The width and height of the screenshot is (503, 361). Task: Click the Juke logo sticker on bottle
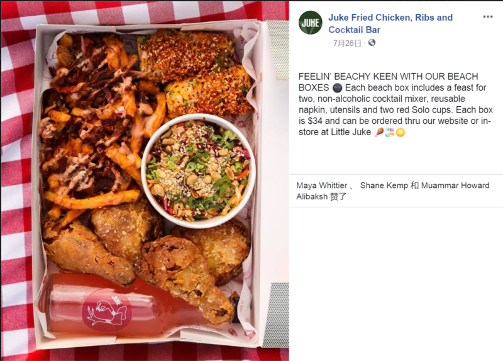(x=106, y=310)
